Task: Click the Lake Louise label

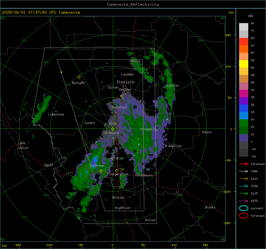Action: coord(23,145)
